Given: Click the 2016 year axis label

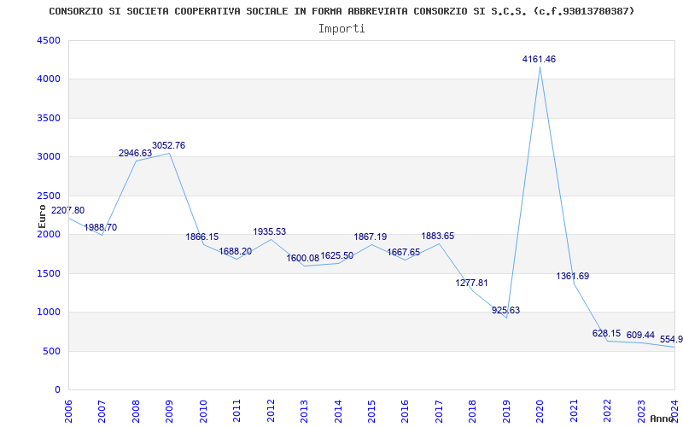Looking at the screenshot, I should [405, 411].
